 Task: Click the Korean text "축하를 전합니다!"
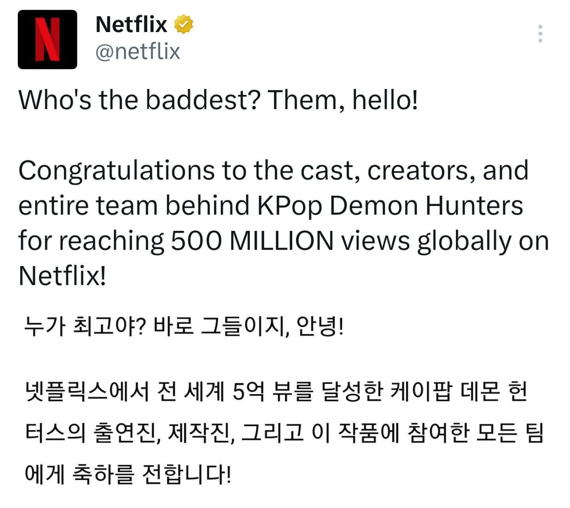(151, 474)
